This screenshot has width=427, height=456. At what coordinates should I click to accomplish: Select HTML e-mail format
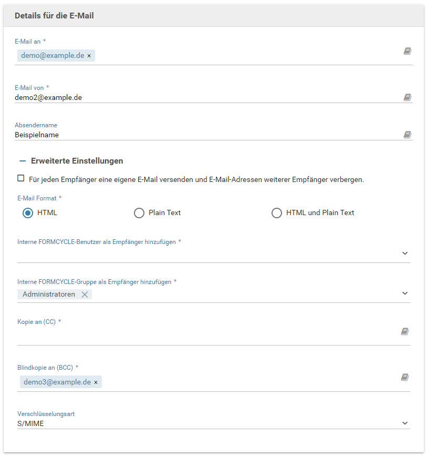point(28,213)
